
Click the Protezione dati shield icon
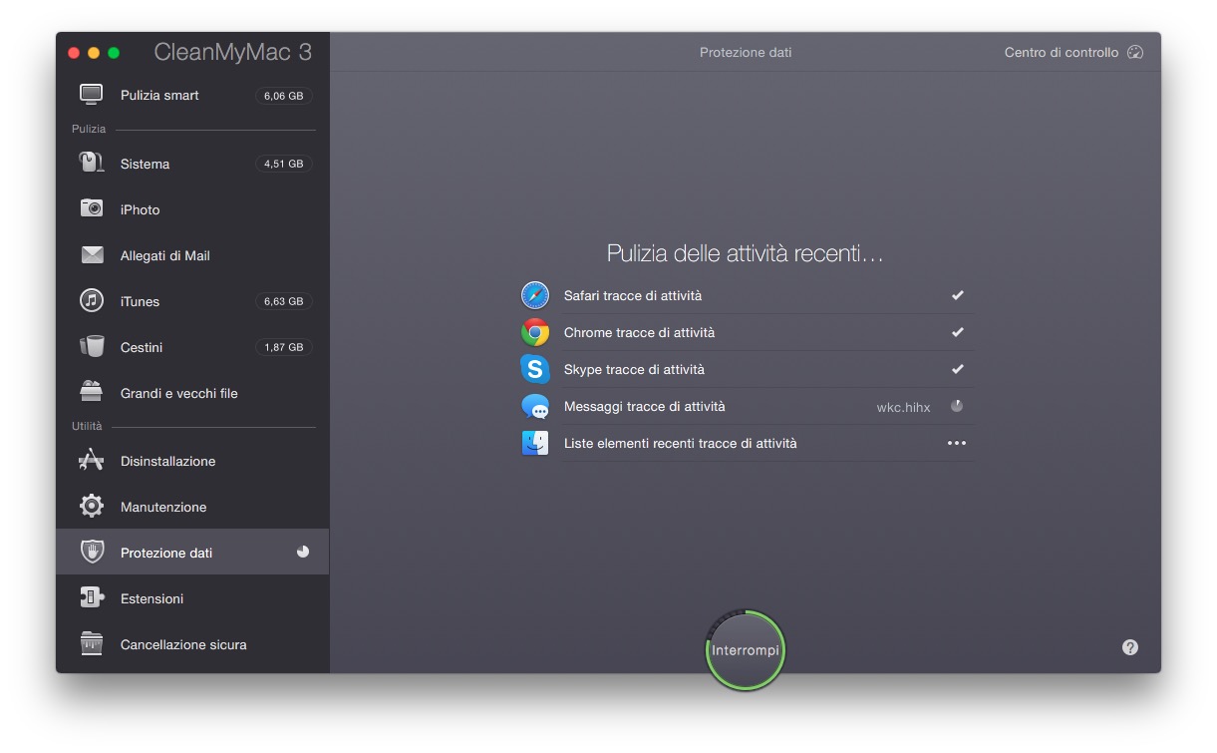92,552
